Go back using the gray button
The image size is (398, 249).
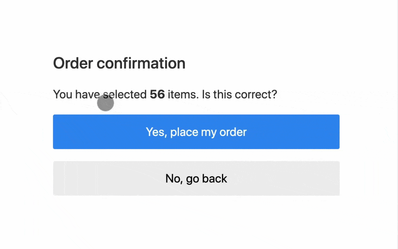point(196,178)
